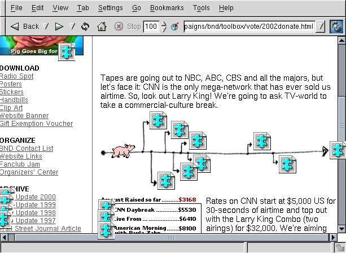Open the Go menu

click(x=137, y=8)
